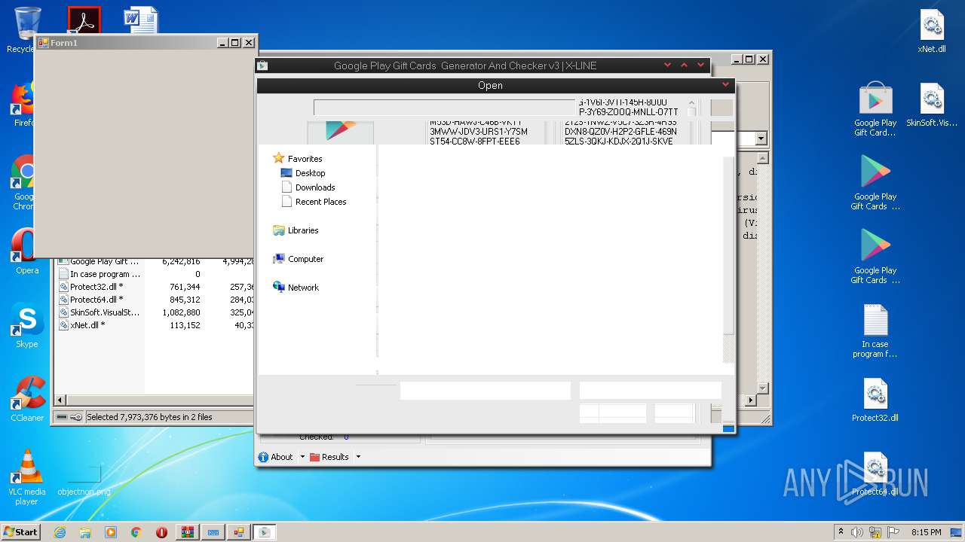Image resolution: width=965 pixels, height=542 pixels.
Task: Open the Desktop location in sidebar
Action: 303,173
